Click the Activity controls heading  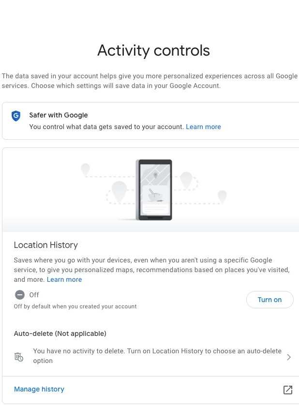153,50
